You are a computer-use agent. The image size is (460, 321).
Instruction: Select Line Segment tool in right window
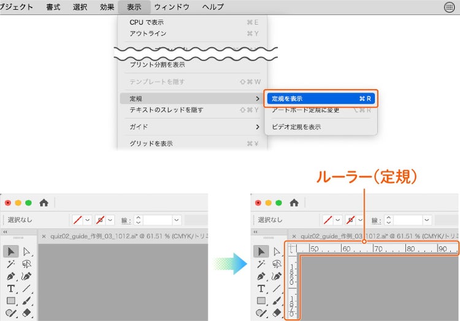(277, 288)
